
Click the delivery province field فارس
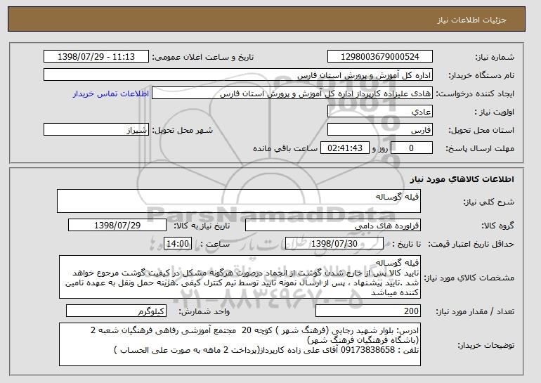coord(380,130)
